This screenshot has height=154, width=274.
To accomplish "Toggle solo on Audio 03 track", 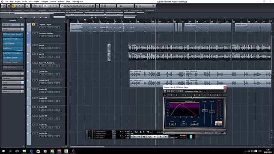I will pos(37,107).
